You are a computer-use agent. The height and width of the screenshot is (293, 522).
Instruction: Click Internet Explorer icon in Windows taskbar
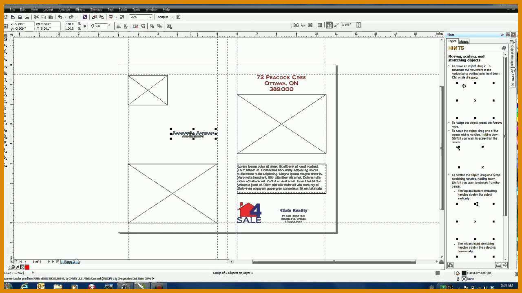24,286
